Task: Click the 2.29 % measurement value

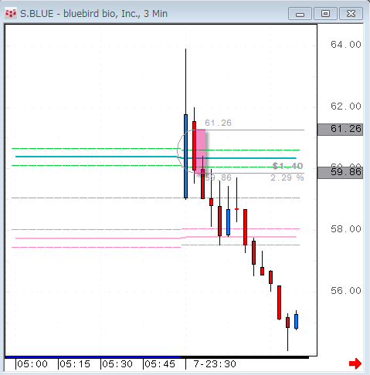Action: tap(287, 177)
